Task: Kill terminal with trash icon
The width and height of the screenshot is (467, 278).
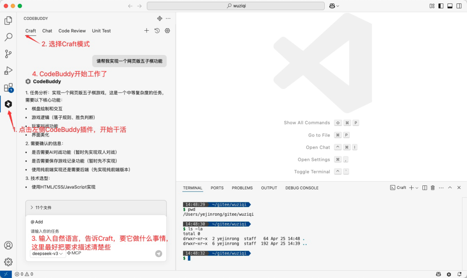Action: [x=433, y=188]
